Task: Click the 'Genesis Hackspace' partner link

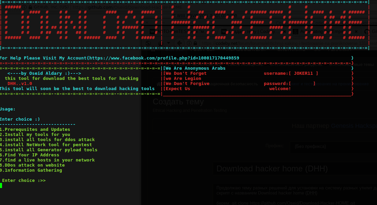Action: 354,126
